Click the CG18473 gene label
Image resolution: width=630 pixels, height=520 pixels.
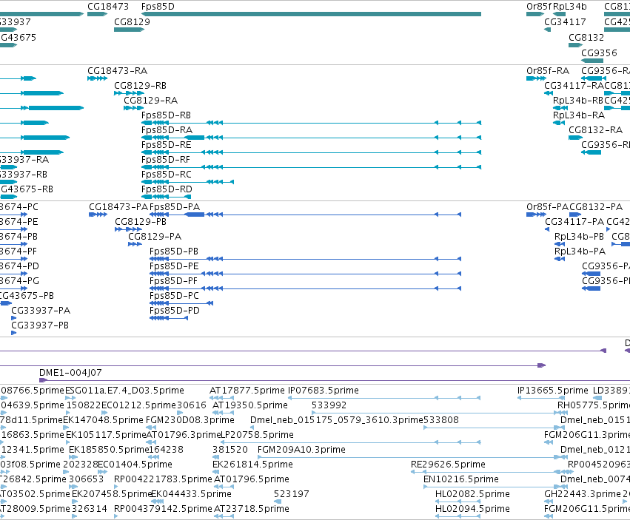(x=108, y=7)
